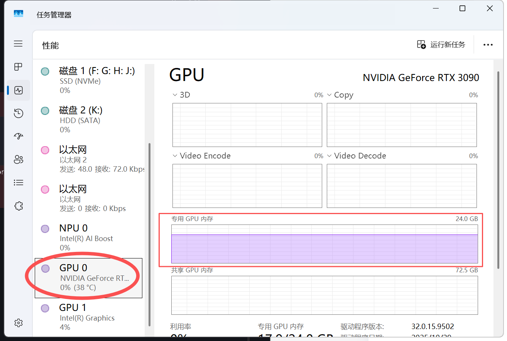Select the GPU 1 Intel Graphics entry

pos(88,317)
